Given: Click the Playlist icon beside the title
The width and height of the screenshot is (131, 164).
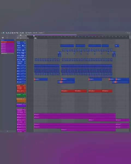Looking at the screenshot, I should pyautogui.click(x=26, y=33).
